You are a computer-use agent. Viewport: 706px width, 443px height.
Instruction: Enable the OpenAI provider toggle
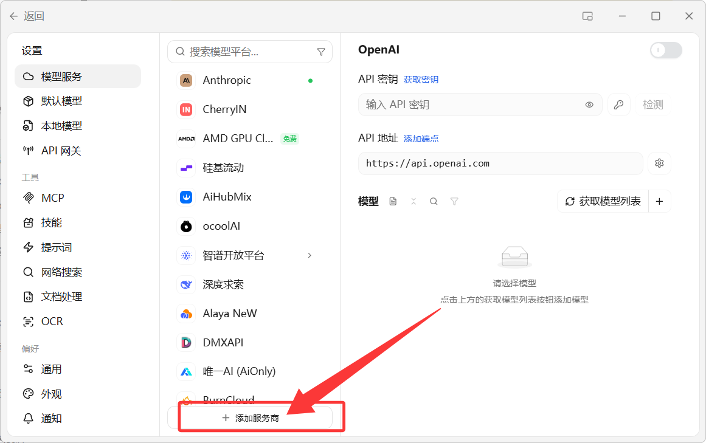(666, 50)
